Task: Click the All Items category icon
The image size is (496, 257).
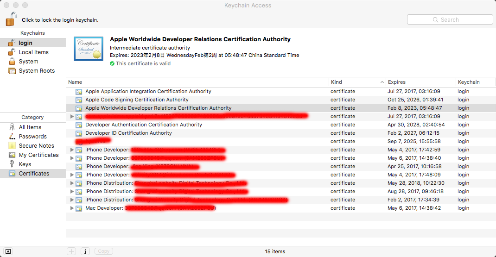Action: coord(12,127)
